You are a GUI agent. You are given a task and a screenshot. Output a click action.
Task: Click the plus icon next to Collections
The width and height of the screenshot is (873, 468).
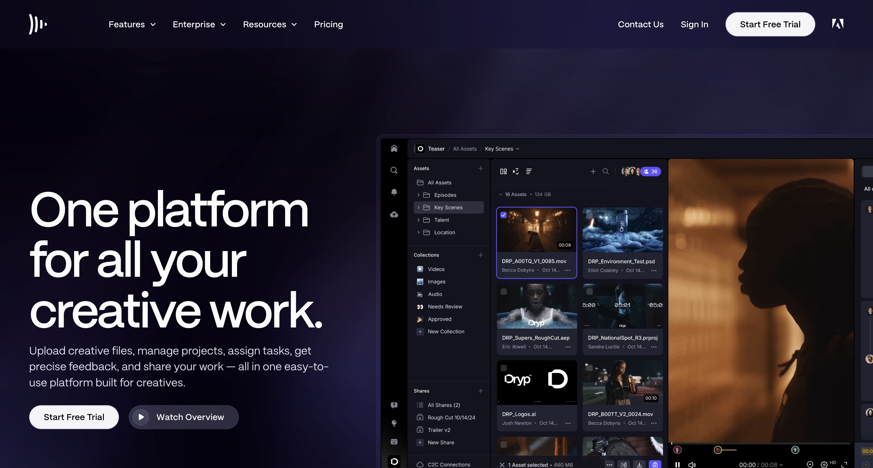click(x=481, y=255)
